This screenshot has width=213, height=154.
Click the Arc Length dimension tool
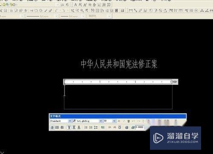[140, 11]
